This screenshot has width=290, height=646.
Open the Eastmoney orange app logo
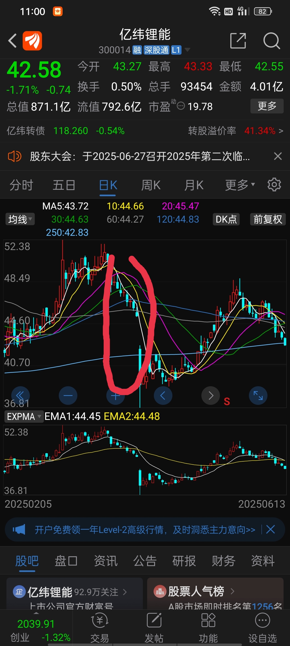(32, 41)
